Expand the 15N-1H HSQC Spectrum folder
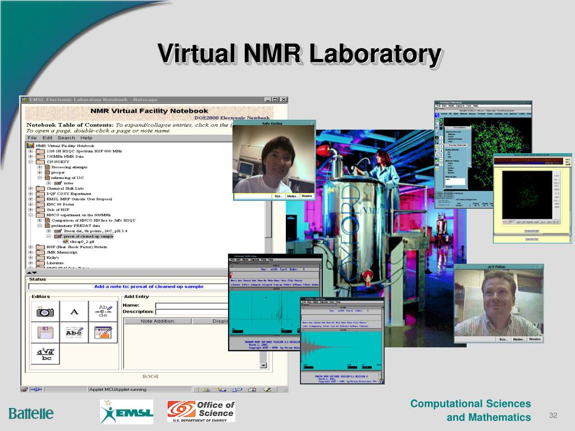 click(31, 151)
